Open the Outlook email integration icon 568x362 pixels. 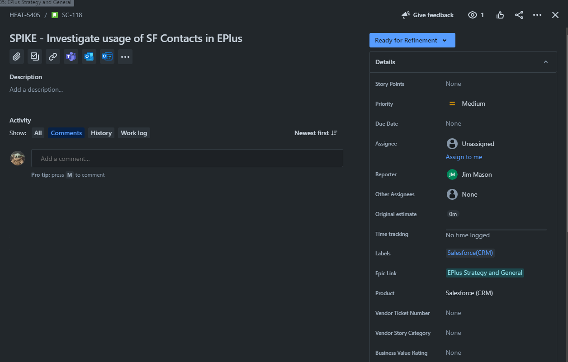click(x=89, y=56)
